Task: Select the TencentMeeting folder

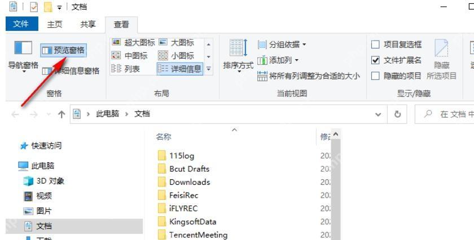Action: click(193, 235)
